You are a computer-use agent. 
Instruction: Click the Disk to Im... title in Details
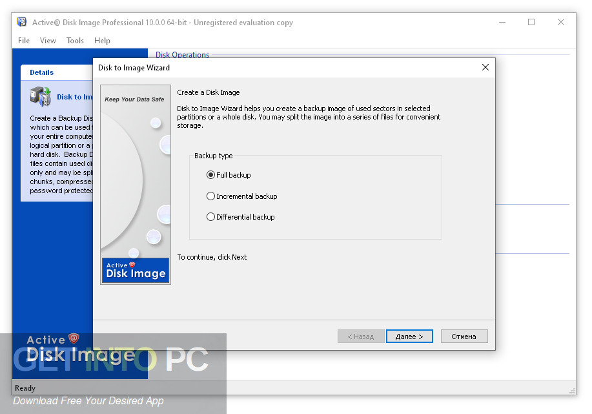tap(74, 97)
